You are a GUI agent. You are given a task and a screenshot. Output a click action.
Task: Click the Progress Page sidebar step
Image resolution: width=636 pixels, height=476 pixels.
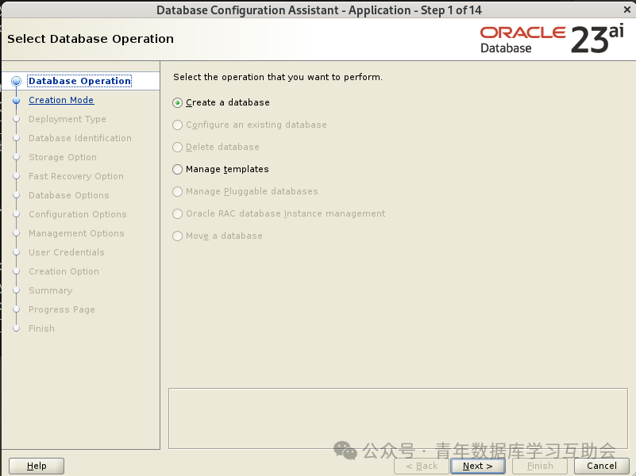click(62, 309)
